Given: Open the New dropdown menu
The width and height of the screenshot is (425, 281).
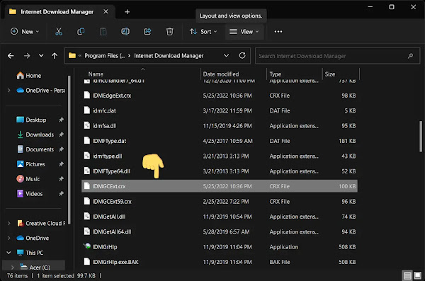Looking at the screenshot, I should 25,31.
